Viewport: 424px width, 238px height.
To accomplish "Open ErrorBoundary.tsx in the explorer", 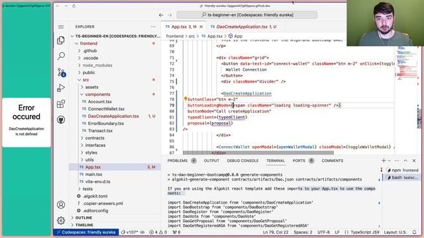I will 106,124.
